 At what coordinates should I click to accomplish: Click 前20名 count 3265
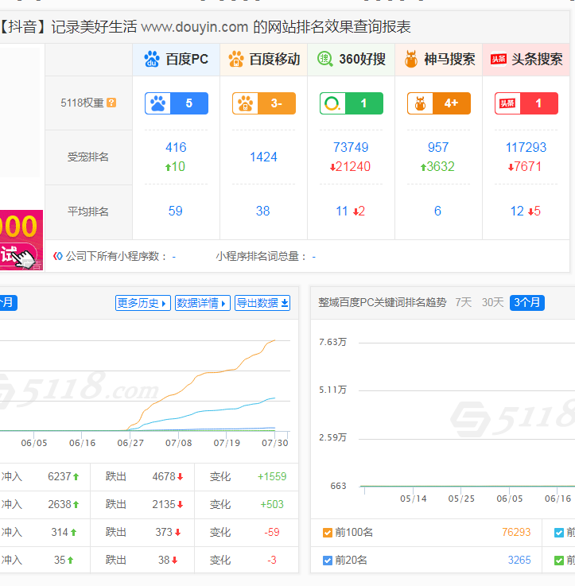[519, 561]
